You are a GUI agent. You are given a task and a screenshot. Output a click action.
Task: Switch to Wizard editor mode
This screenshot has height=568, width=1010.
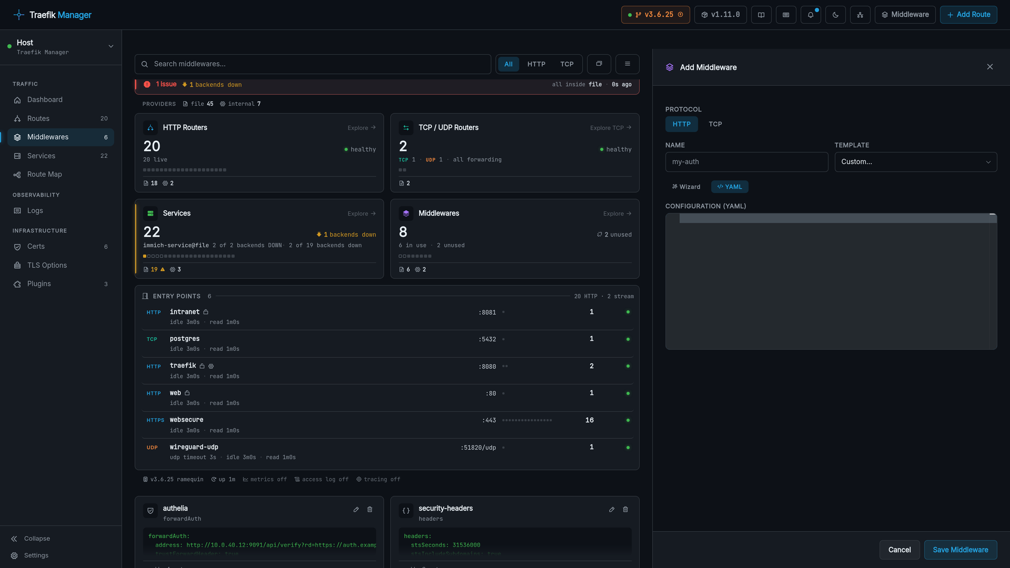tap(686, 187)
